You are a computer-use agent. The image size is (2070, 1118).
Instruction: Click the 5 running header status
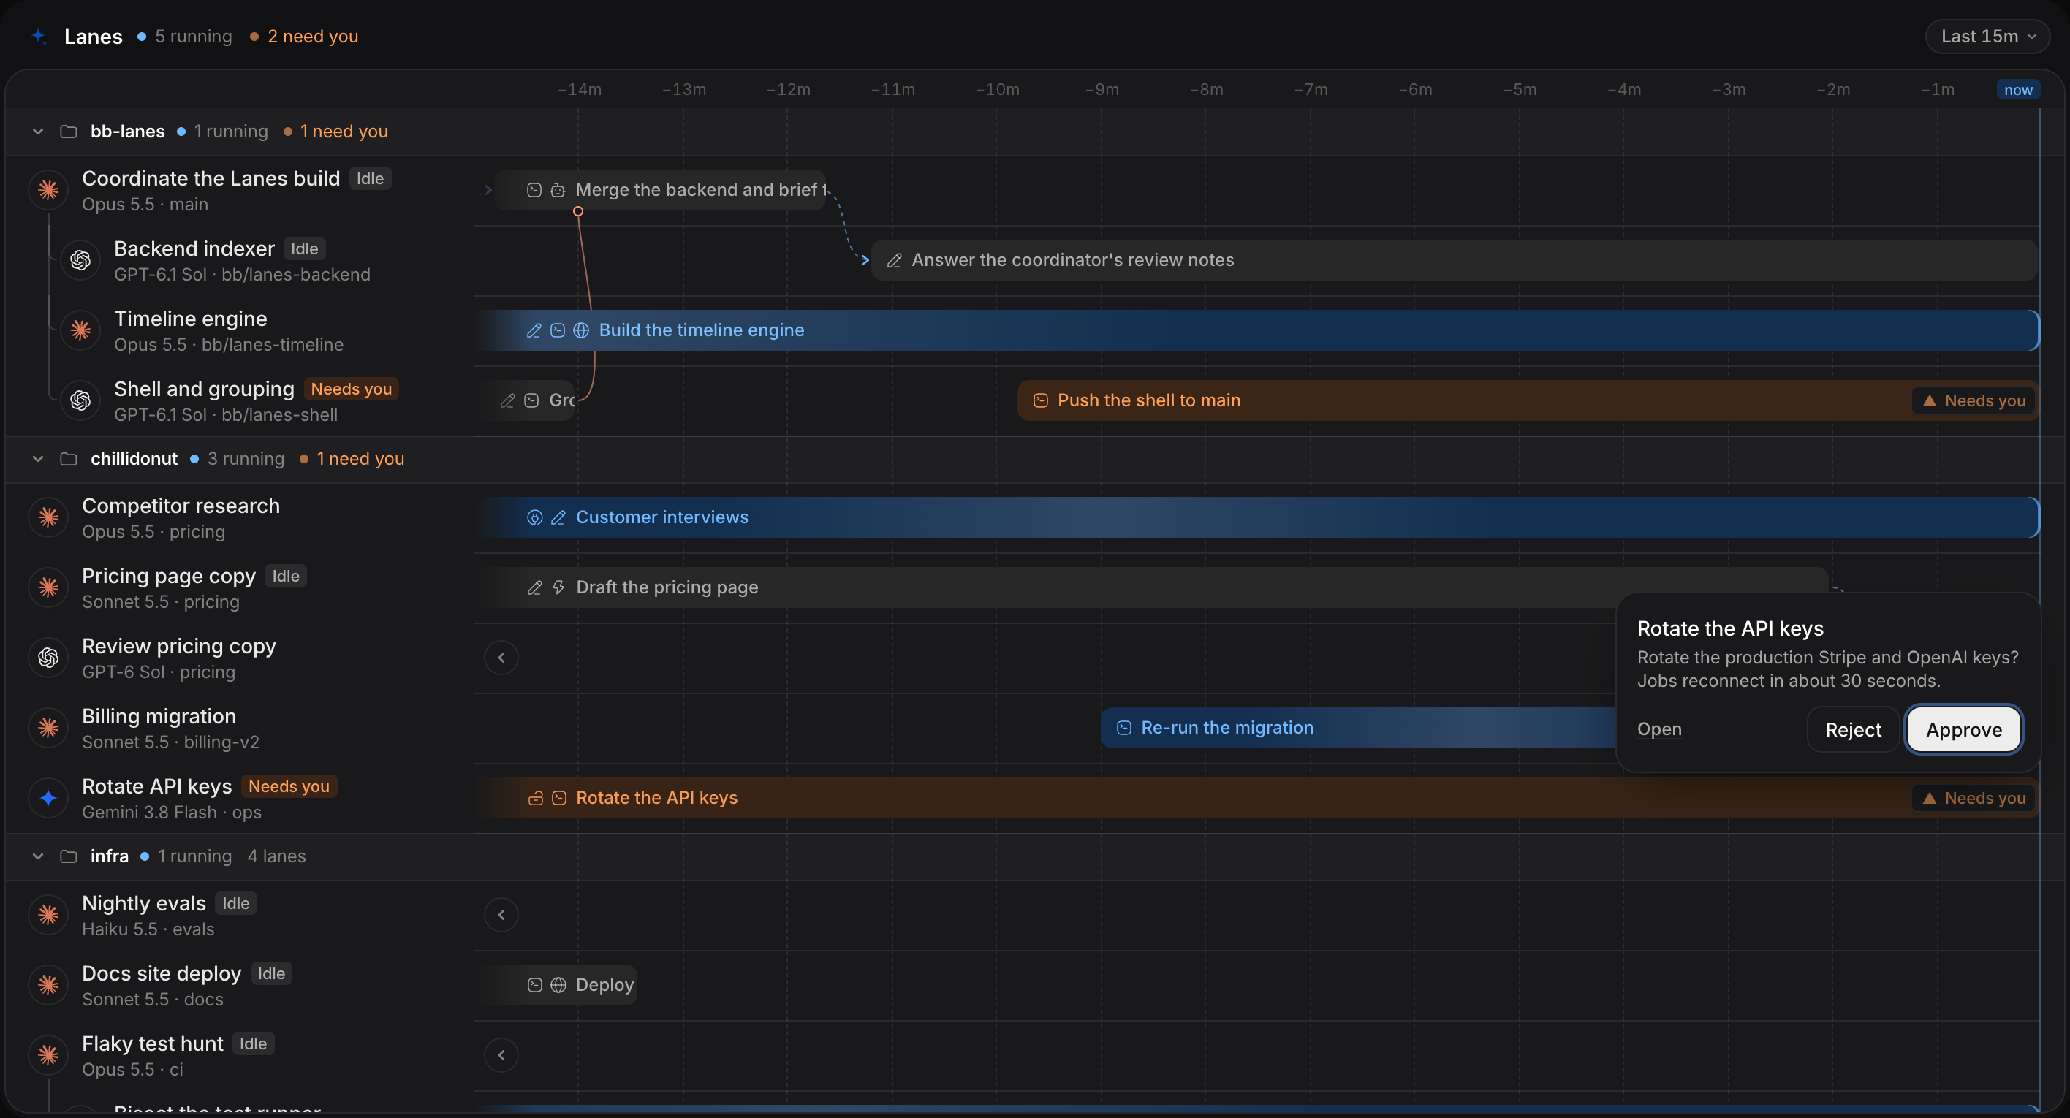click(184, 36)
